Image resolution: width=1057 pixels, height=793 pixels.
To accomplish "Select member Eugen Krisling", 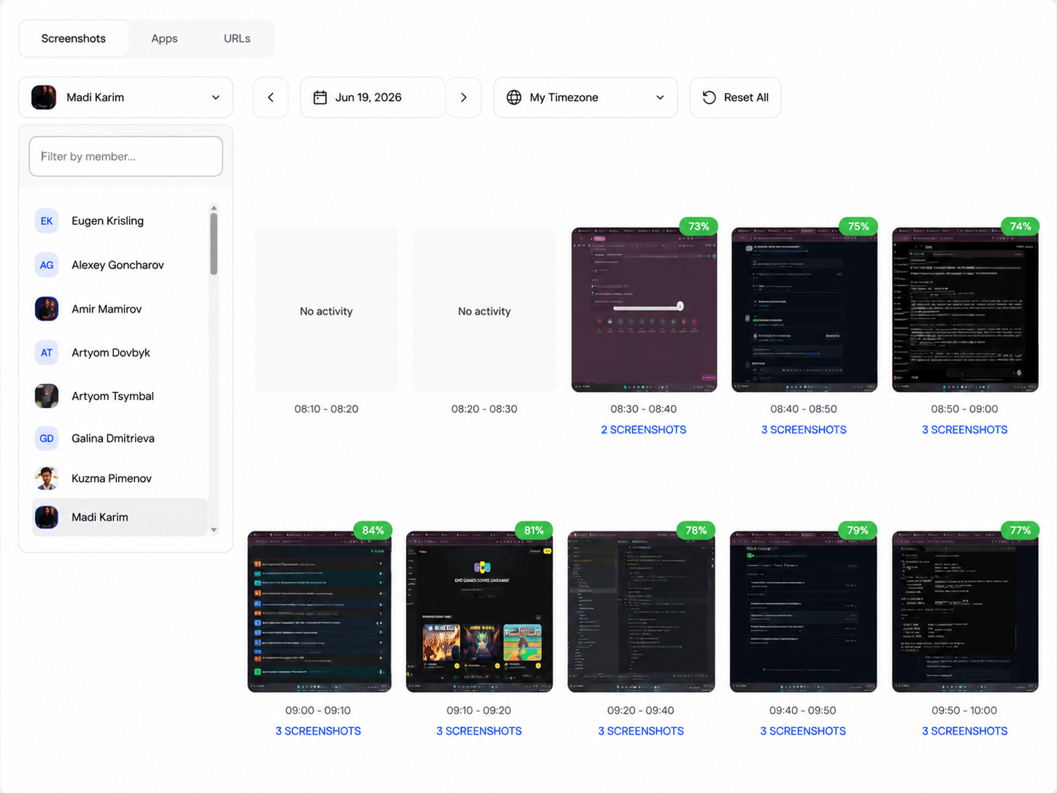I will [120, 221].
